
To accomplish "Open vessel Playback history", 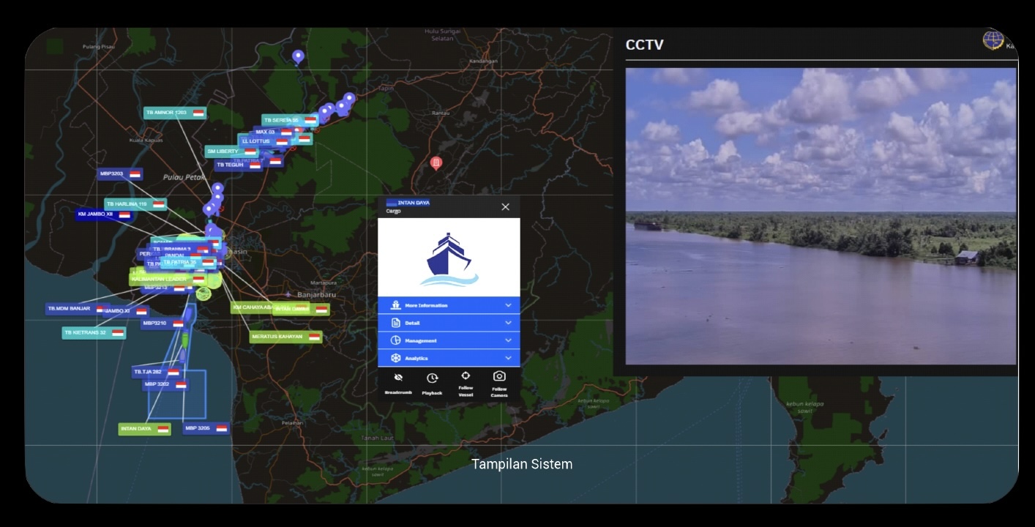I will [432, 378].
